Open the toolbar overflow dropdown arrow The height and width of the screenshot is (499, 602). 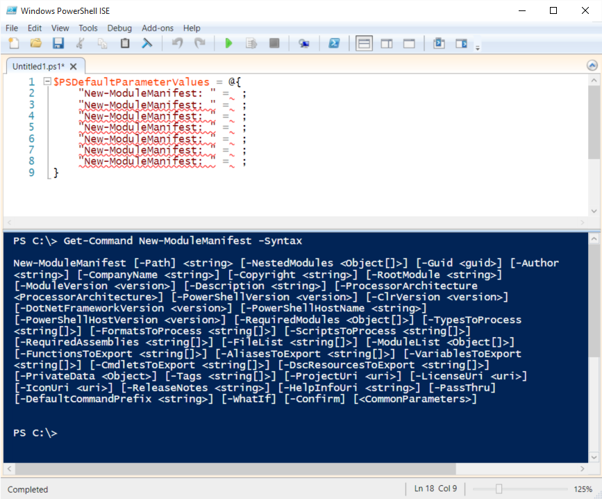point(478,47)
